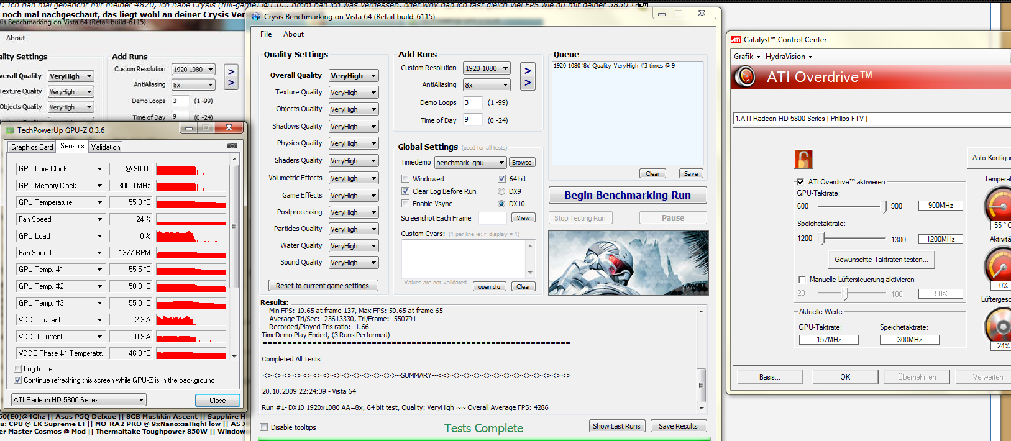Open the File menu in Crysis Benchmarking
This screenshot has width=1011, height=441.
[x=266, y=34]
